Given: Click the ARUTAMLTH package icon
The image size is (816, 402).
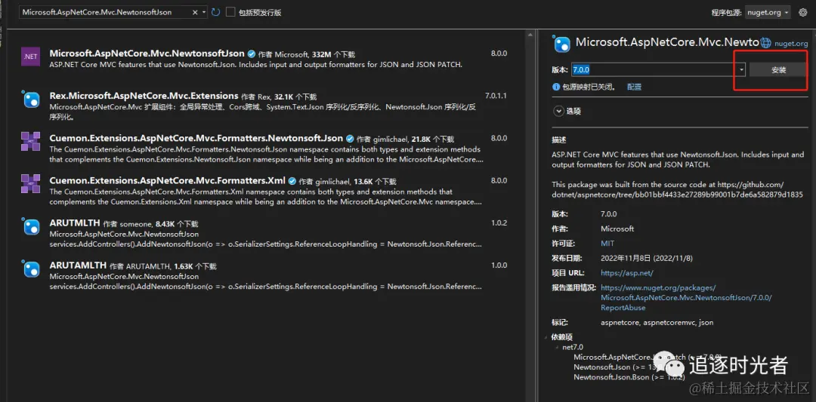Looking at the screenshot, I should pos(30,269).
